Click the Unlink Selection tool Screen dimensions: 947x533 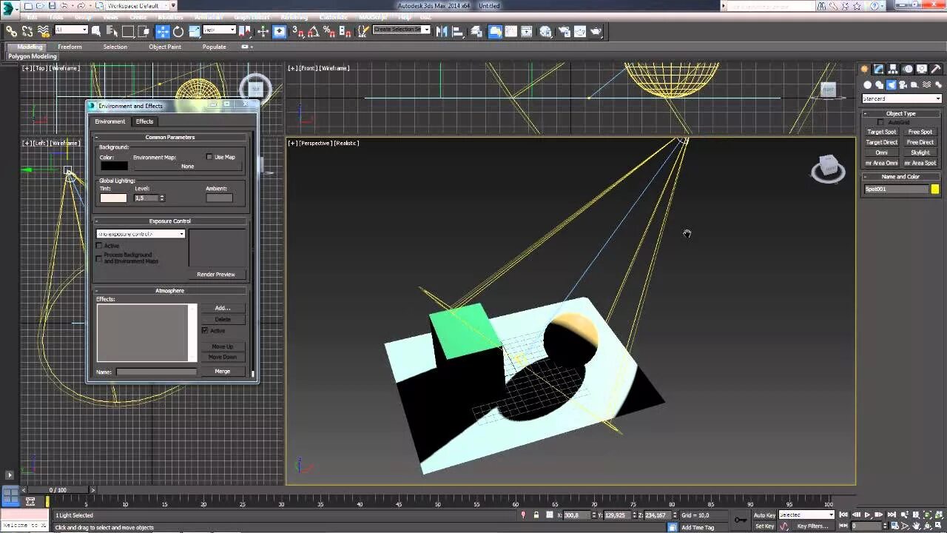point(27,31)
